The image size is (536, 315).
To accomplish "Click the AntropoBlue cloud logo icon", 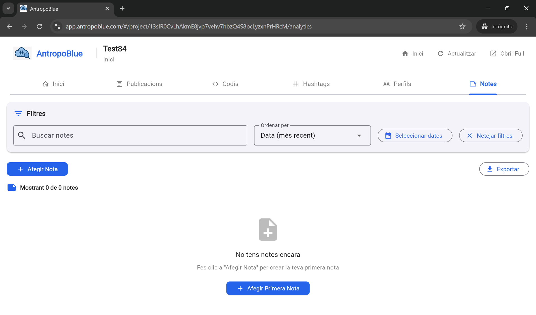I will [x=22, y=53].
